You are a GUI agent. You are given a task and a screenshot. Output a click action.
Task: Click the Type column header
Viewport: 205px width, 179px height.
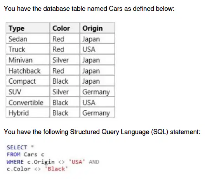pos(28,28)
